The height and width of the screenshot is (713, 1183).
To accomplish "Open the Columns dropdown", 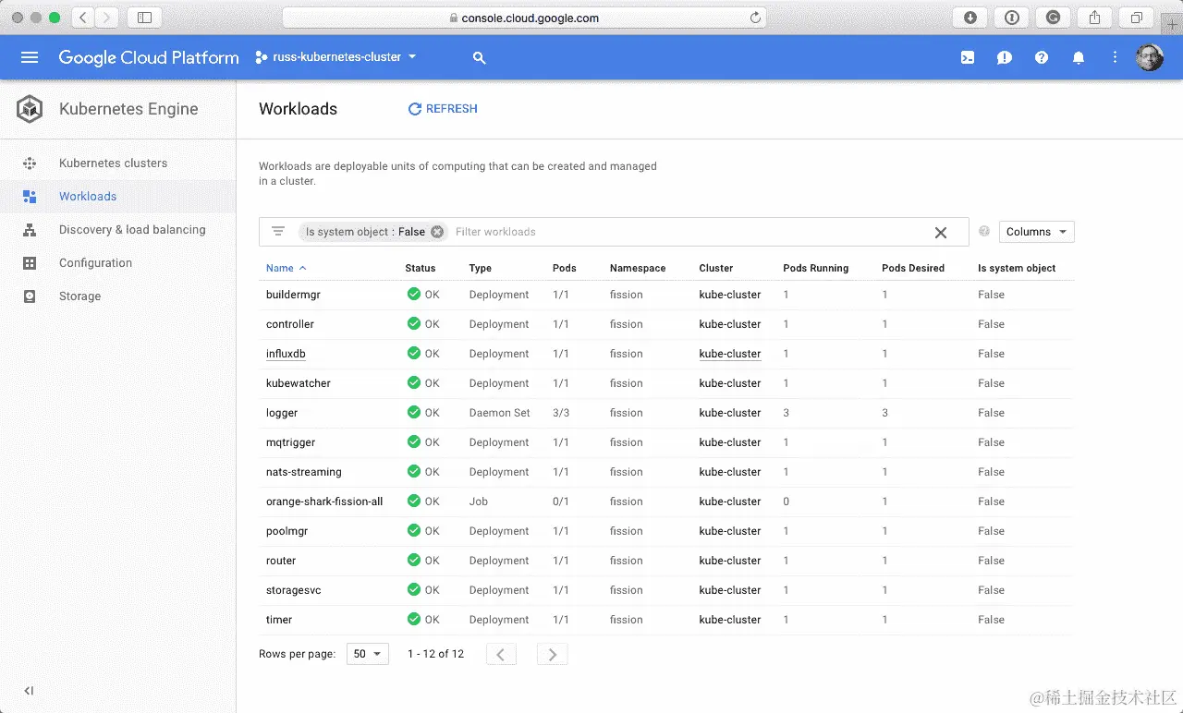I will (x=1037, y=232).
